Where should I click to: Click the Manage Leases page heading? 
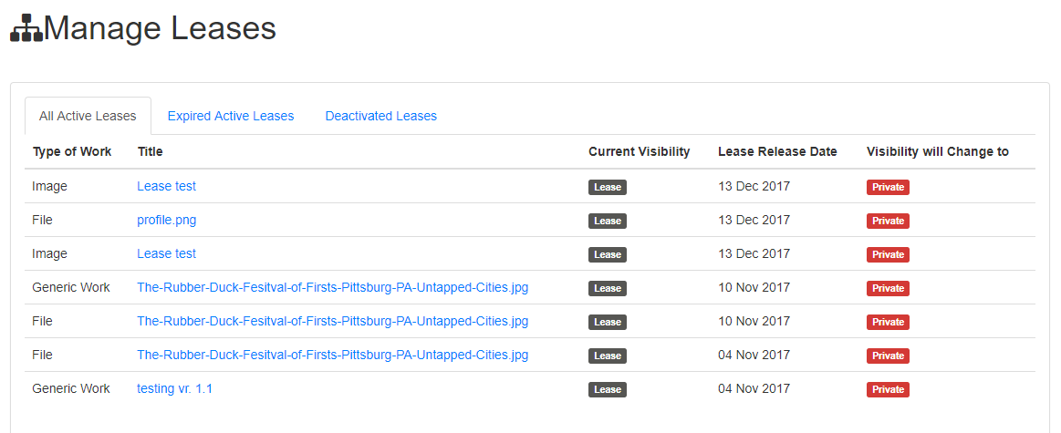point(161,28)
